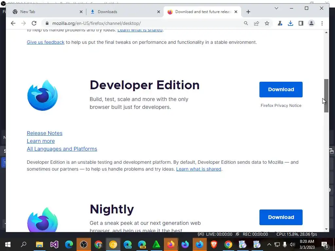Open a new tab with plus button
The image size is (335, 251).
point(248,12)
